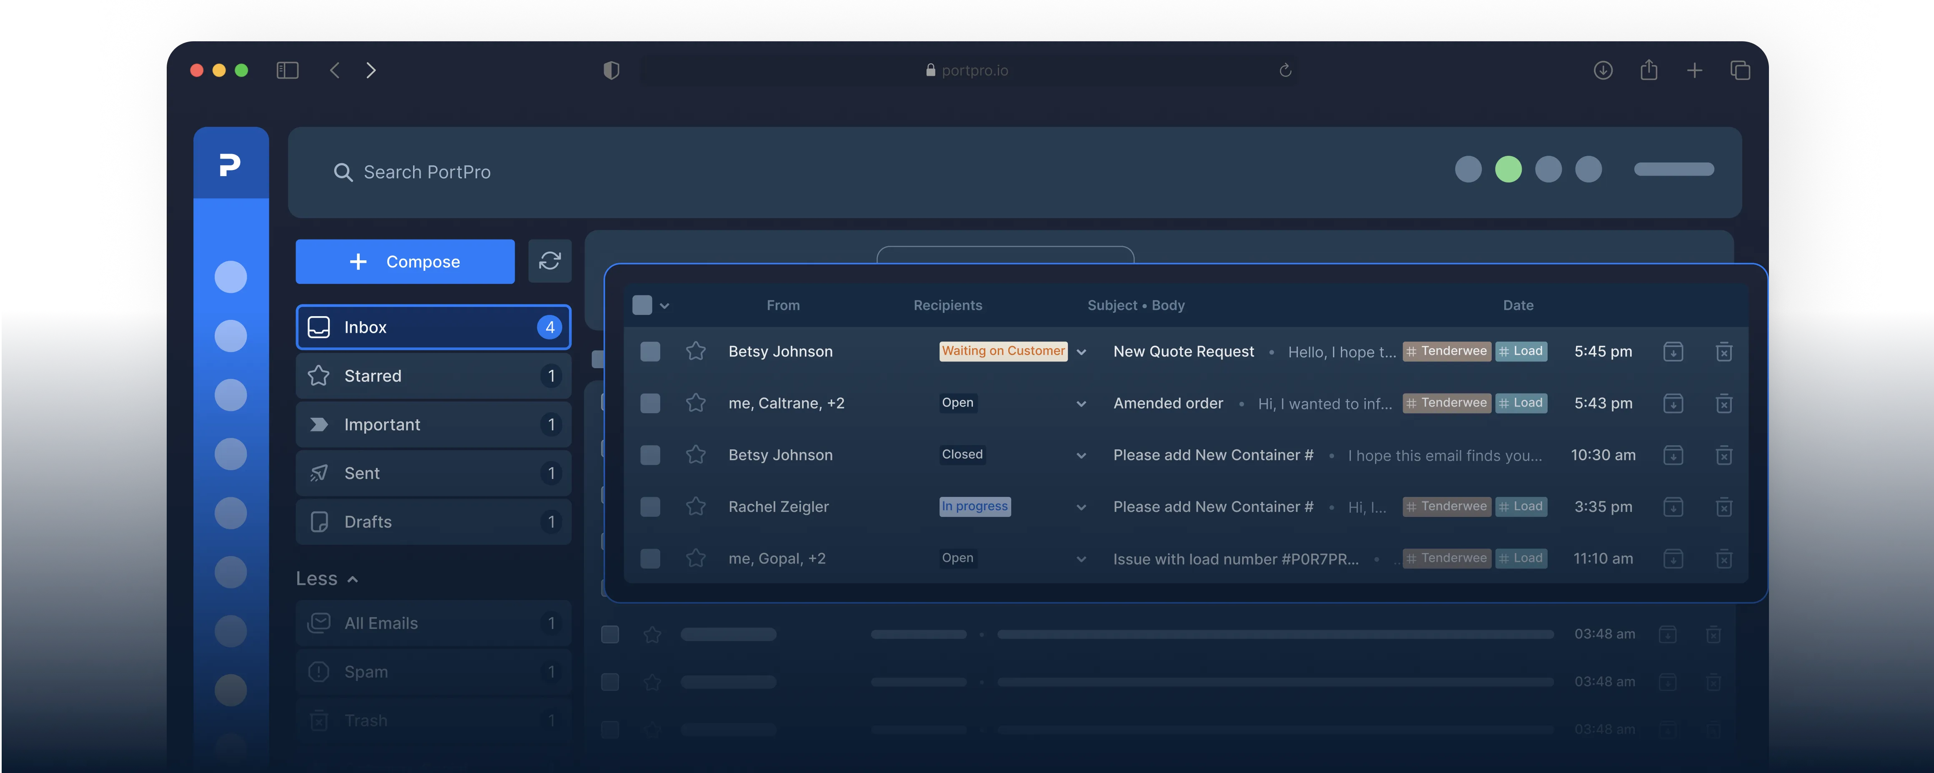Tick the Closed Betsy Johnson email checkbox
The width and height of the screenshot is (1934, 773).
tap(650, 455)
